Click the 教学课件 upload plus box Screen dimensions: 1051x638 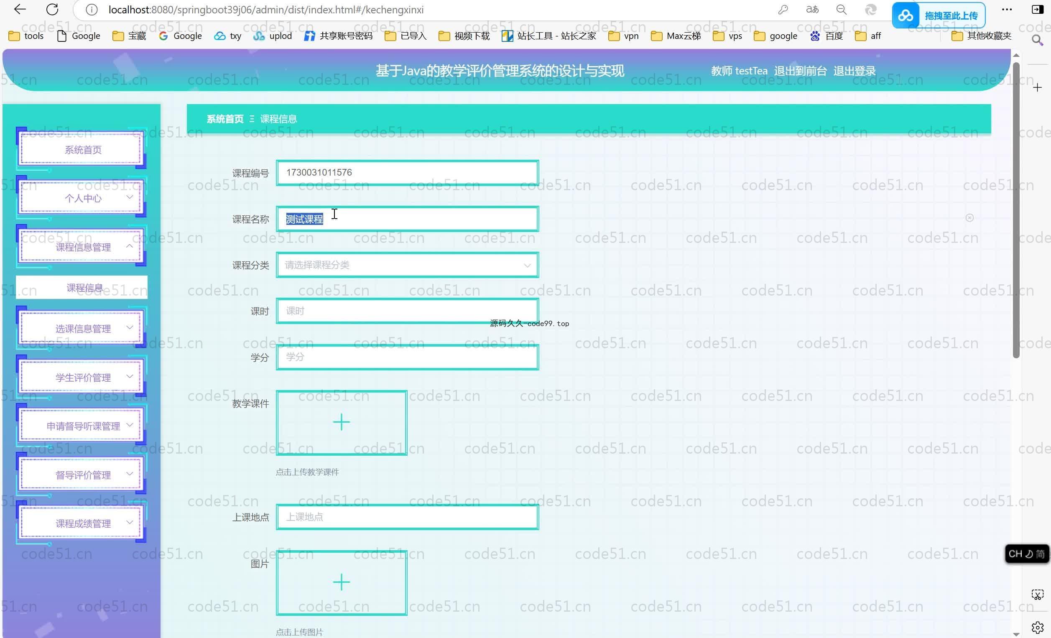(342, 423)
